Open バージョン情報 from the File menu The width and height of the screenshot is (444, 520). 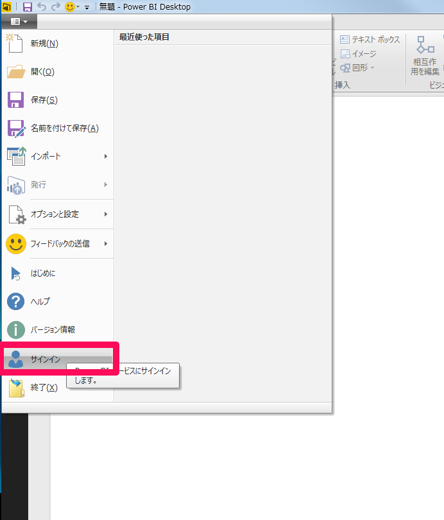[x=58, y=329]
